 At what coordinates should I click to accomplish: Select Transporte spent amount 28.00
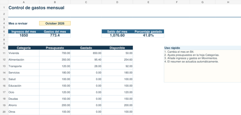[86, 66]
